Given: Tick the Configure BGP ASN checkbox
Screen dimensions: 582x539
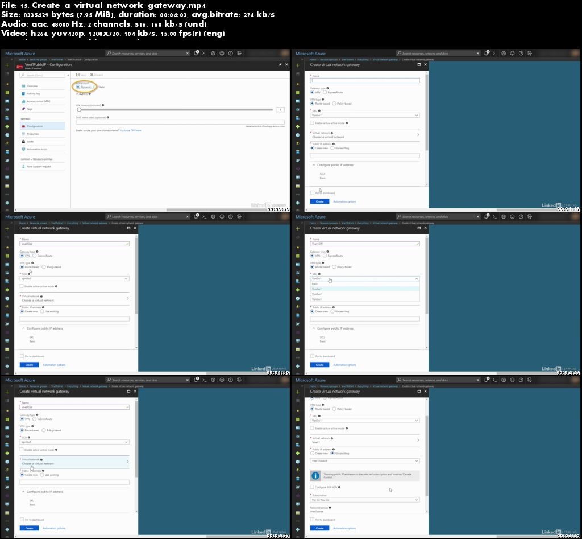Looking at the screenshot, I should click(312, 487).
